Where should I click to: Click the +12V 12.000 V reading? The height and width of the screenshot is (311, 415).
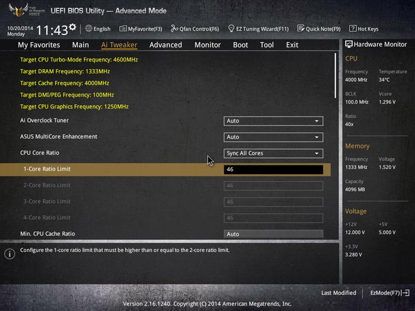pyautogui.click(x=355, y=232)
